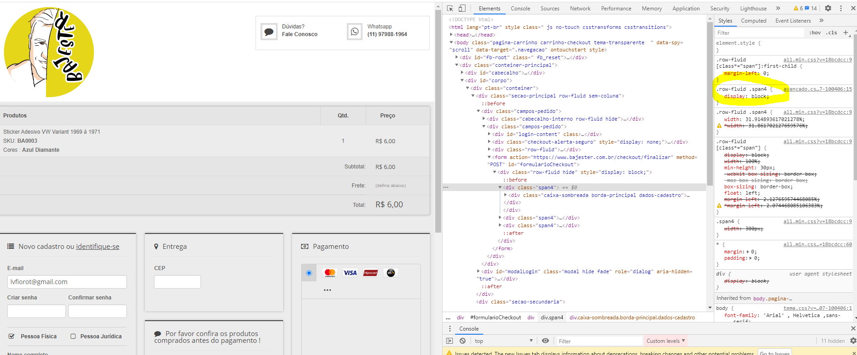857x355 pixels.
Task: Click the Confirmar senha input field
Action: coord(98,311)
